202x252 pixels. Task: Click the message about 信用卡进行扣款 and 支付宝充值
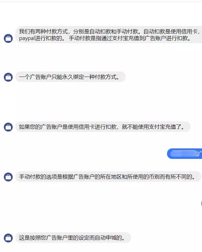[103, 127]
